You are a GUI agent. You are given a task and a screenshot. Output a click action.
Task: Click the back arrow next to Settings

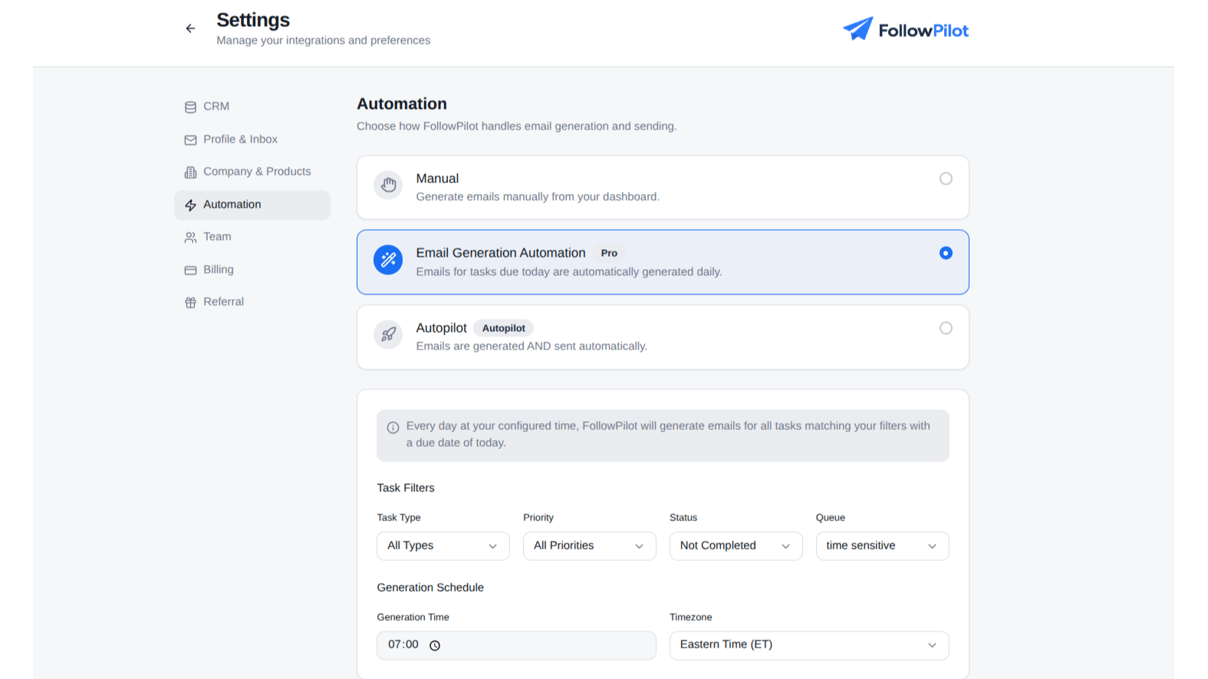pyautogui.click(x=190, y=28)
